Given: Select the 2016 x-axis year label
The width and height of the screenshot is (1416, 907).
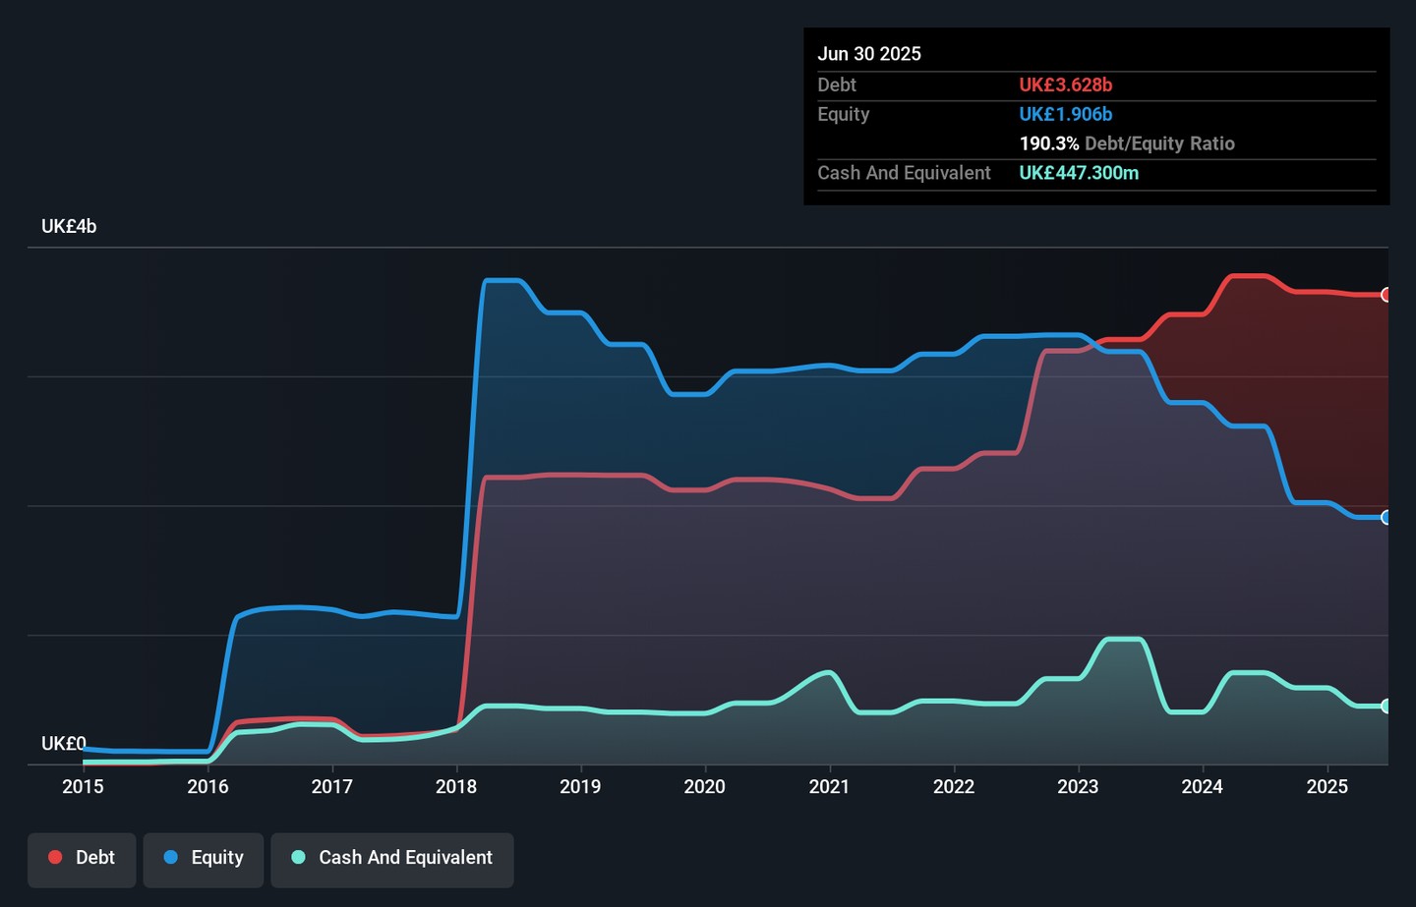Looking at the screenshot, I should click(207, 786).
